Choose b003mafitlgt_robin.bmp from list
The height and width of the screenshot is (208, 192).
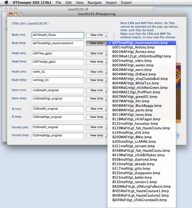142,61
